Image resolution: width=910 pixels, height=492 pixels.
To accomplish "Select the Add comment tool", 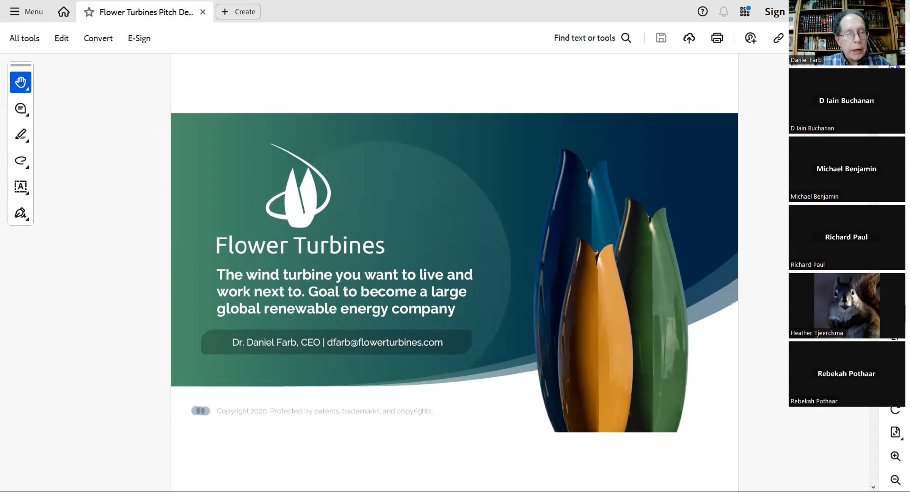I will [x=20, y=109].
